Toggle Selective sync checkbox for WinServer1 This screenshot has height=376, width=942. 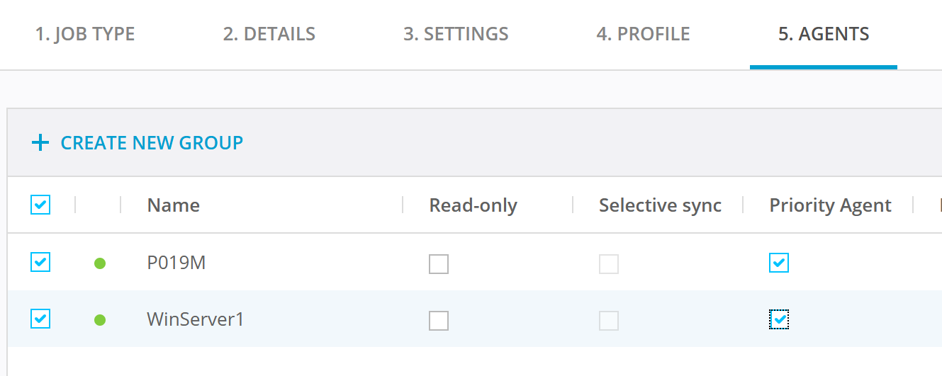(x=609, y=321)
